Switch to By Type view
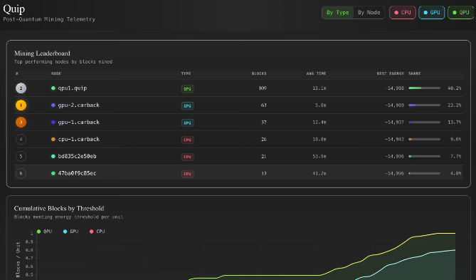The width and height of the screenshot is (476, 280). (337, 12)
